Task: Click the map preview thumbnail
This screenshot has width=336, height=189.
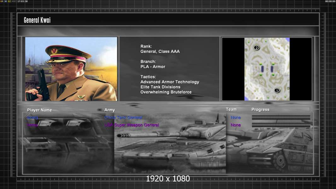Action: click(267, 69)
